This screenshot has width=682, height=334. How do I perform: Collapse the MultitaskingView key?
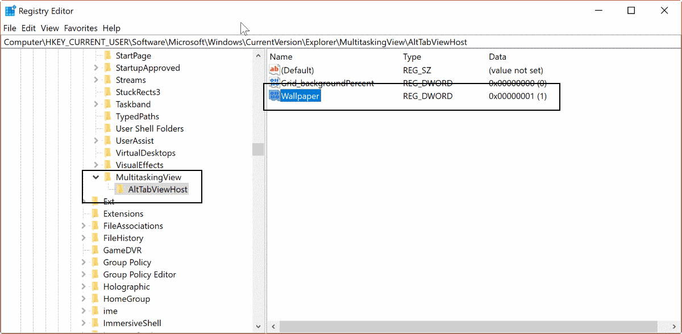coord(95,177)
